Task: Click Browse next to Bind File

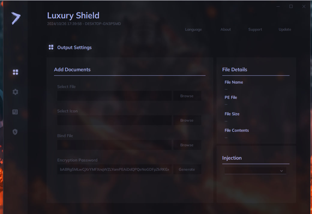Action: click(187, 145)
